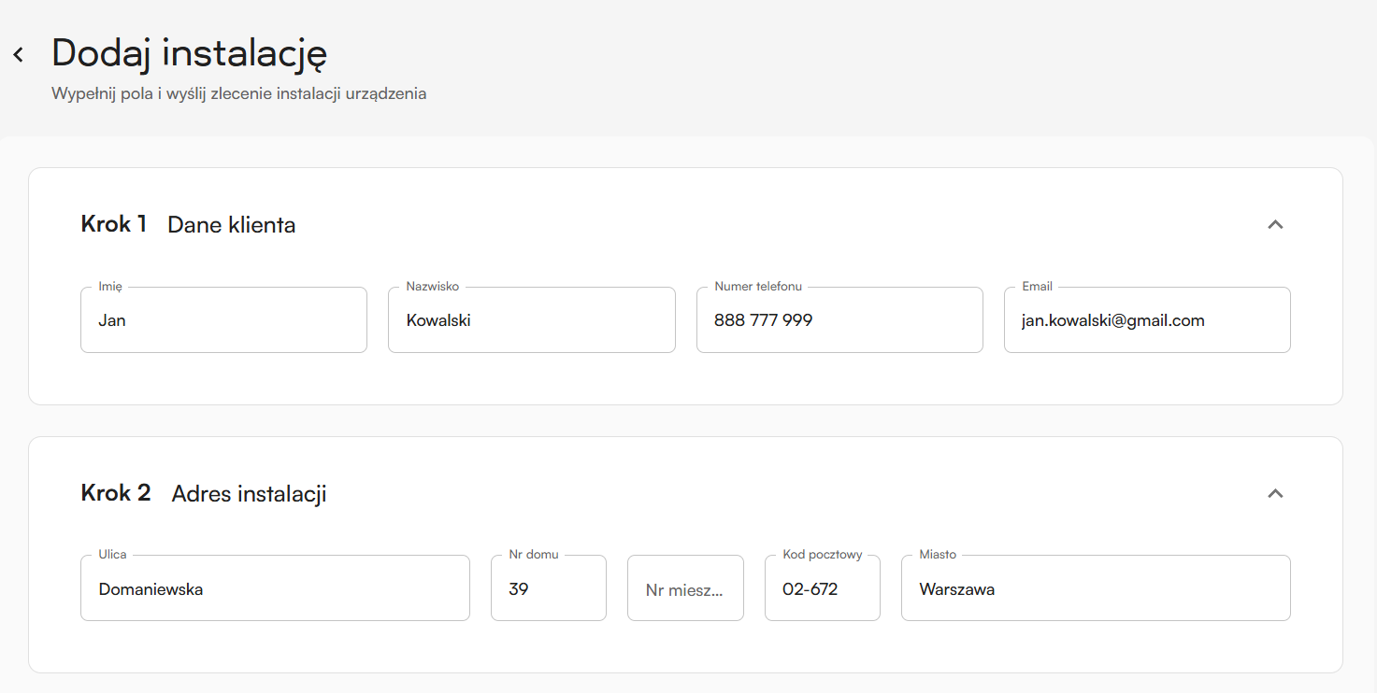Collapse the Krok 1 Dane klienta section
Image resolution: width=1377 pixels, height=693 pixels.
(1274, 224)
